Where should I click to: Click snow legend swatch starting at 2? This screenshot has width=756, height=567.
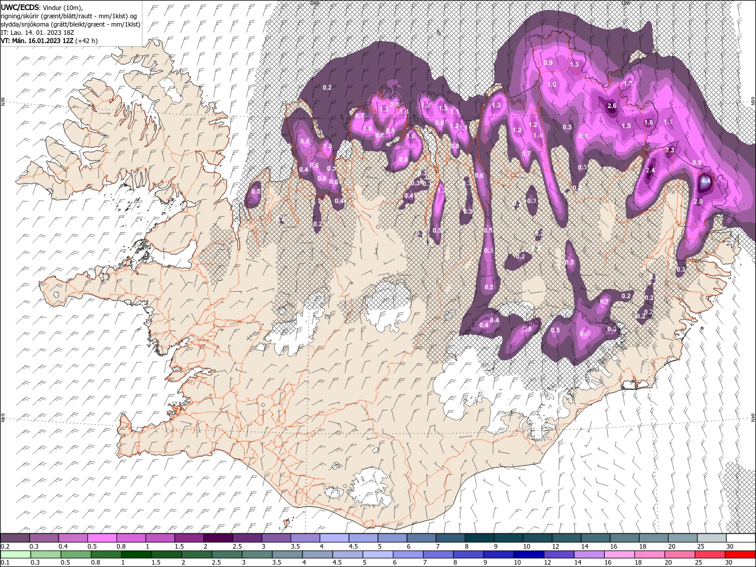pos(218,538)
